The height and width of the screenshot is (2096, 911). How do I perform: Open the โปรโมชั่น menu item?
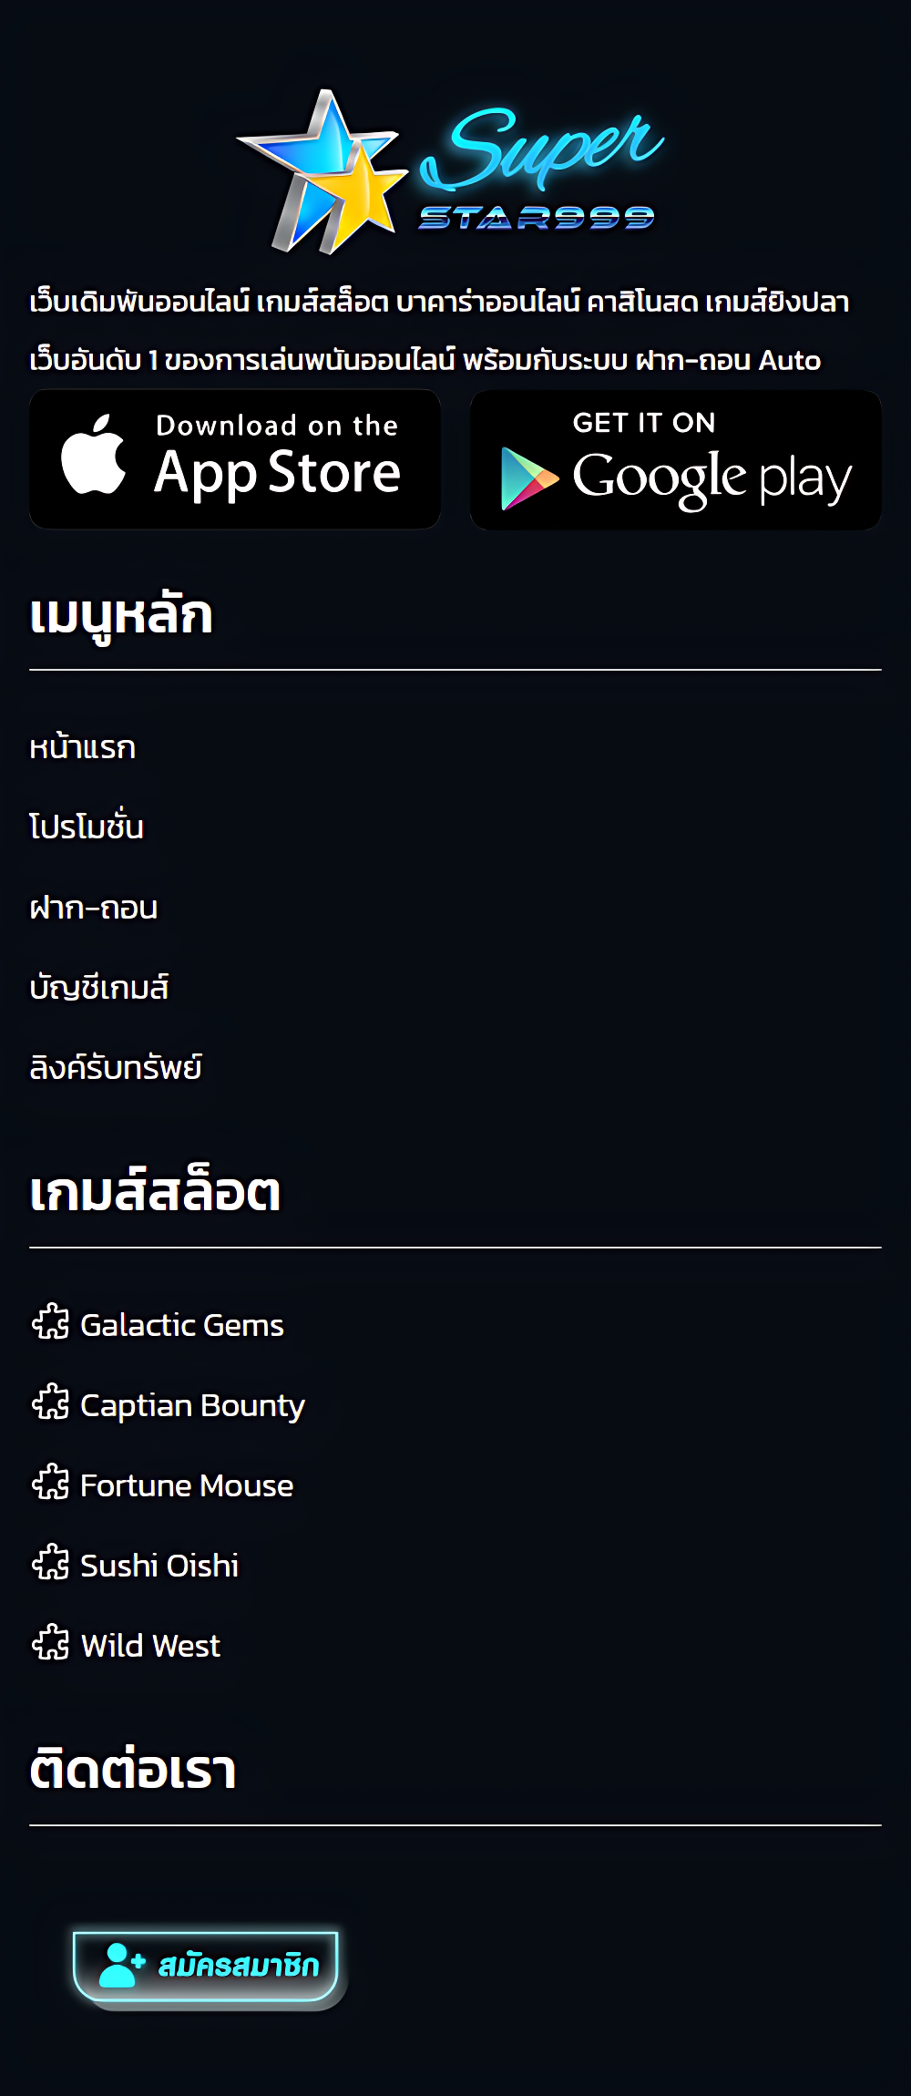(x=87, y=826)
